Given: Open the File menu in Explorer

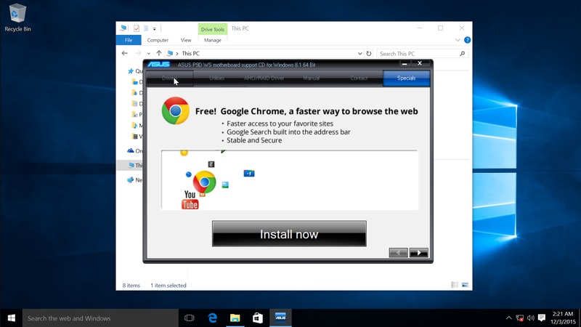Looking at the screenshot, I should 129,40.
